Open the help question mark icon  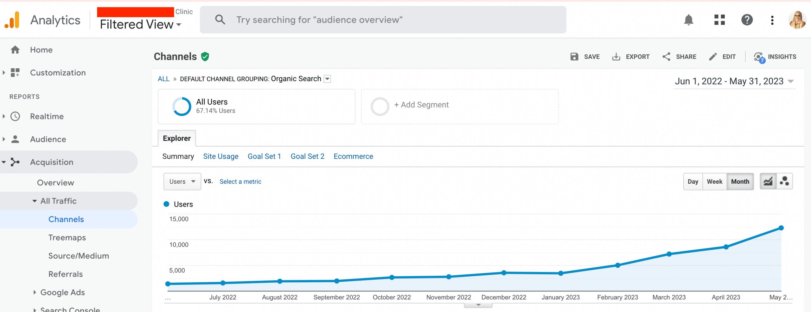click(747, 20)
